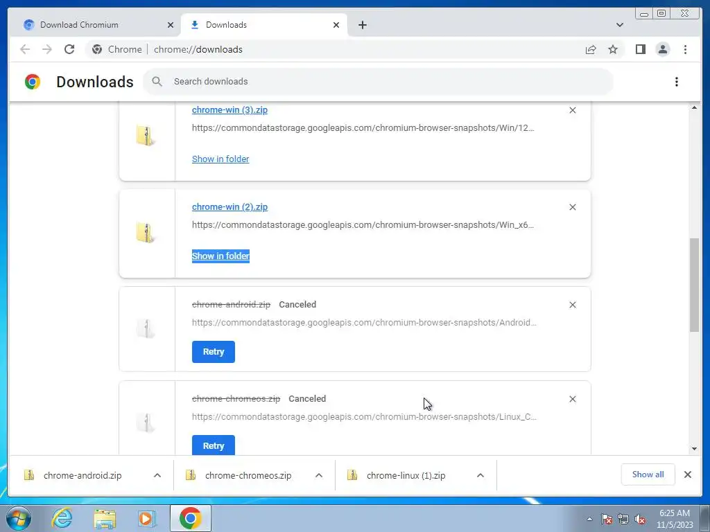Click the scrollbar down arrow

pyautogui.click(x=695, y=449)
